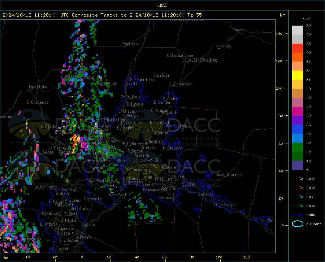Viewport: 325px width, 262px height.
Task: Click the 'Palmira' map label
Action: pos(141,155)
